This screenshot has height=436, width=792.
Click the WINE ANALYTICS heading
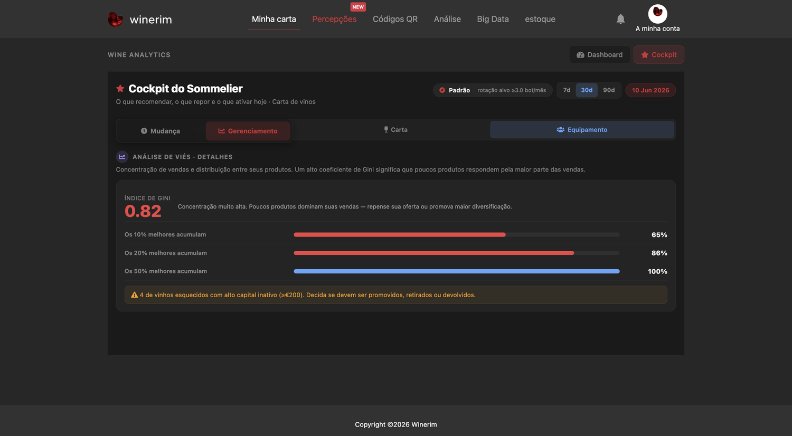[x=139, y=55]
